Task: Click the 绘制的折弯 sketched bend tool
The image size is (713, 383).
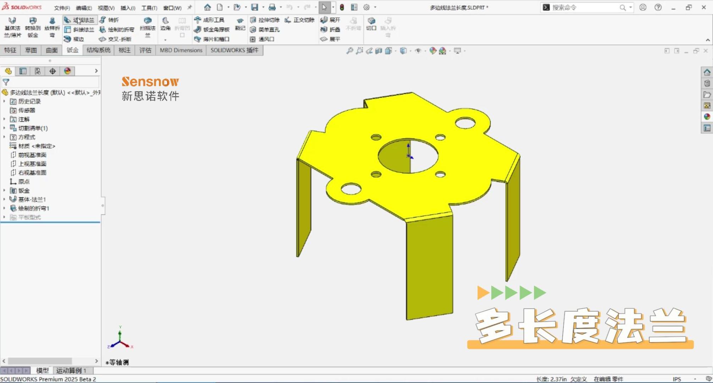Action: click(117, 30)
